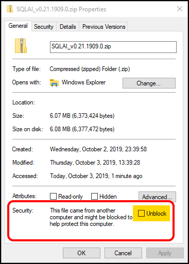189x264 pixels.
Task: Click the Change... button
Action: [x=149, y=83]
